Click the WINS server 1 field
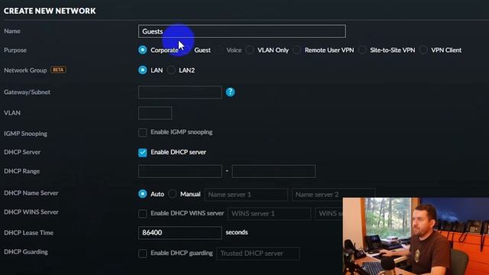489x275 pixels. [x=269, y=214]
